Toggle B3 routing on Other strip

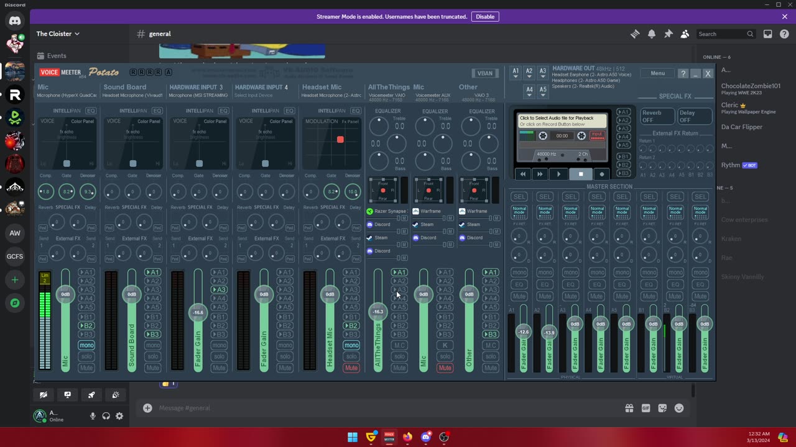point(491,334)
